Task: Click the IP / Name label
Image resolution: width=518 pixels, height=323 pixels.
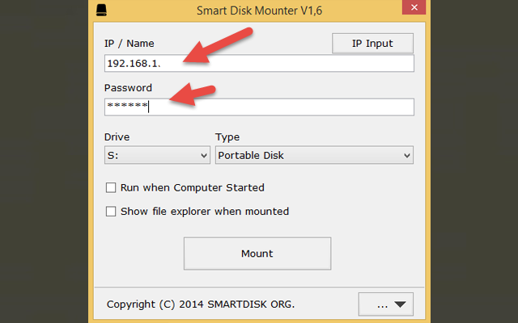Action: [x=129, y=44]
